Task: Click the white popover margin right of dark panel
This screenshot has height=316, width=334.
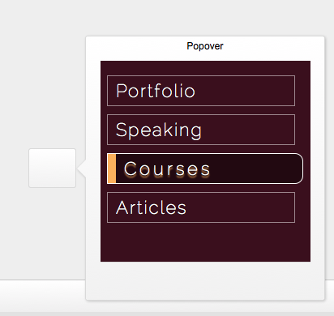Action: click(317, 161)
